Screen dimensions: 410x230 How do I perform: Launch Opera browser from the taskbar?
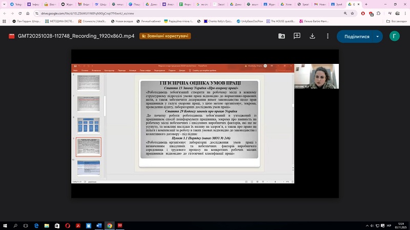pos(68,225)
